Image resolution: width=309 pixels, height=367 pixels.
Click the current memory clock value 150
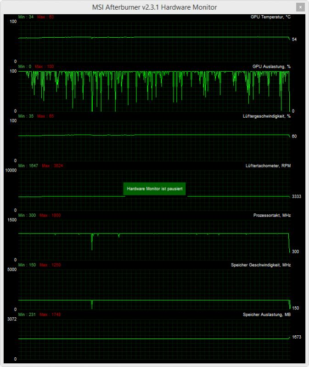(295, 308)
